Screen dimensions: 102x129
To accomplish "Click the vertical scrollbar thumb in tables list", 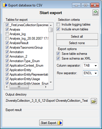I will click(x=51, y=30).
